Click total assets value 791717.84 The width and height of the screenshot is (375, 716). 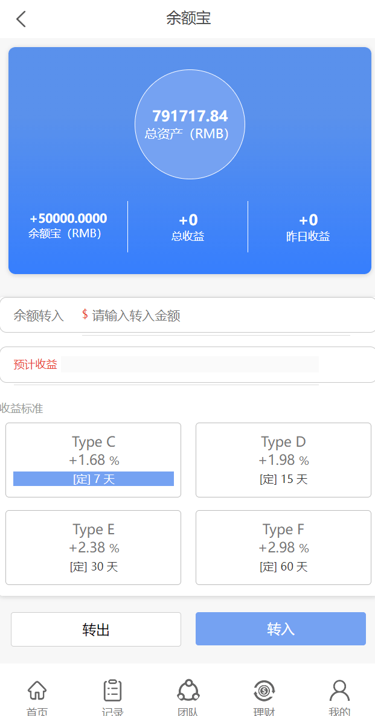click(190, 116)
